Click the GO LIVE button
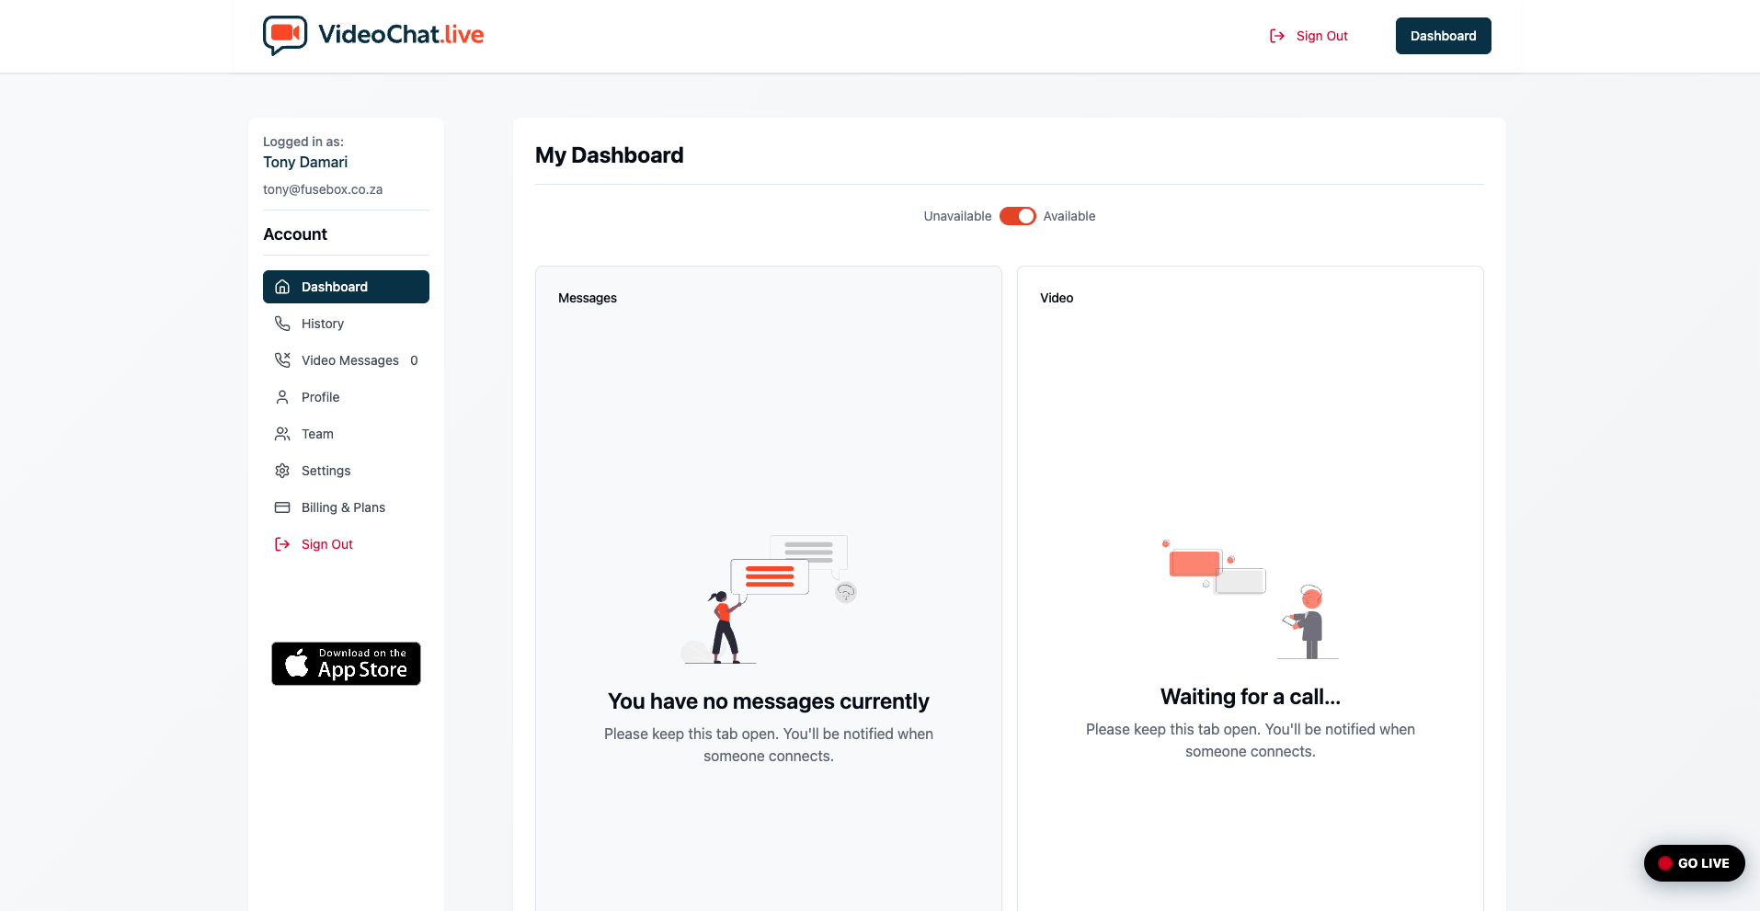 [x=1694, y=863]
